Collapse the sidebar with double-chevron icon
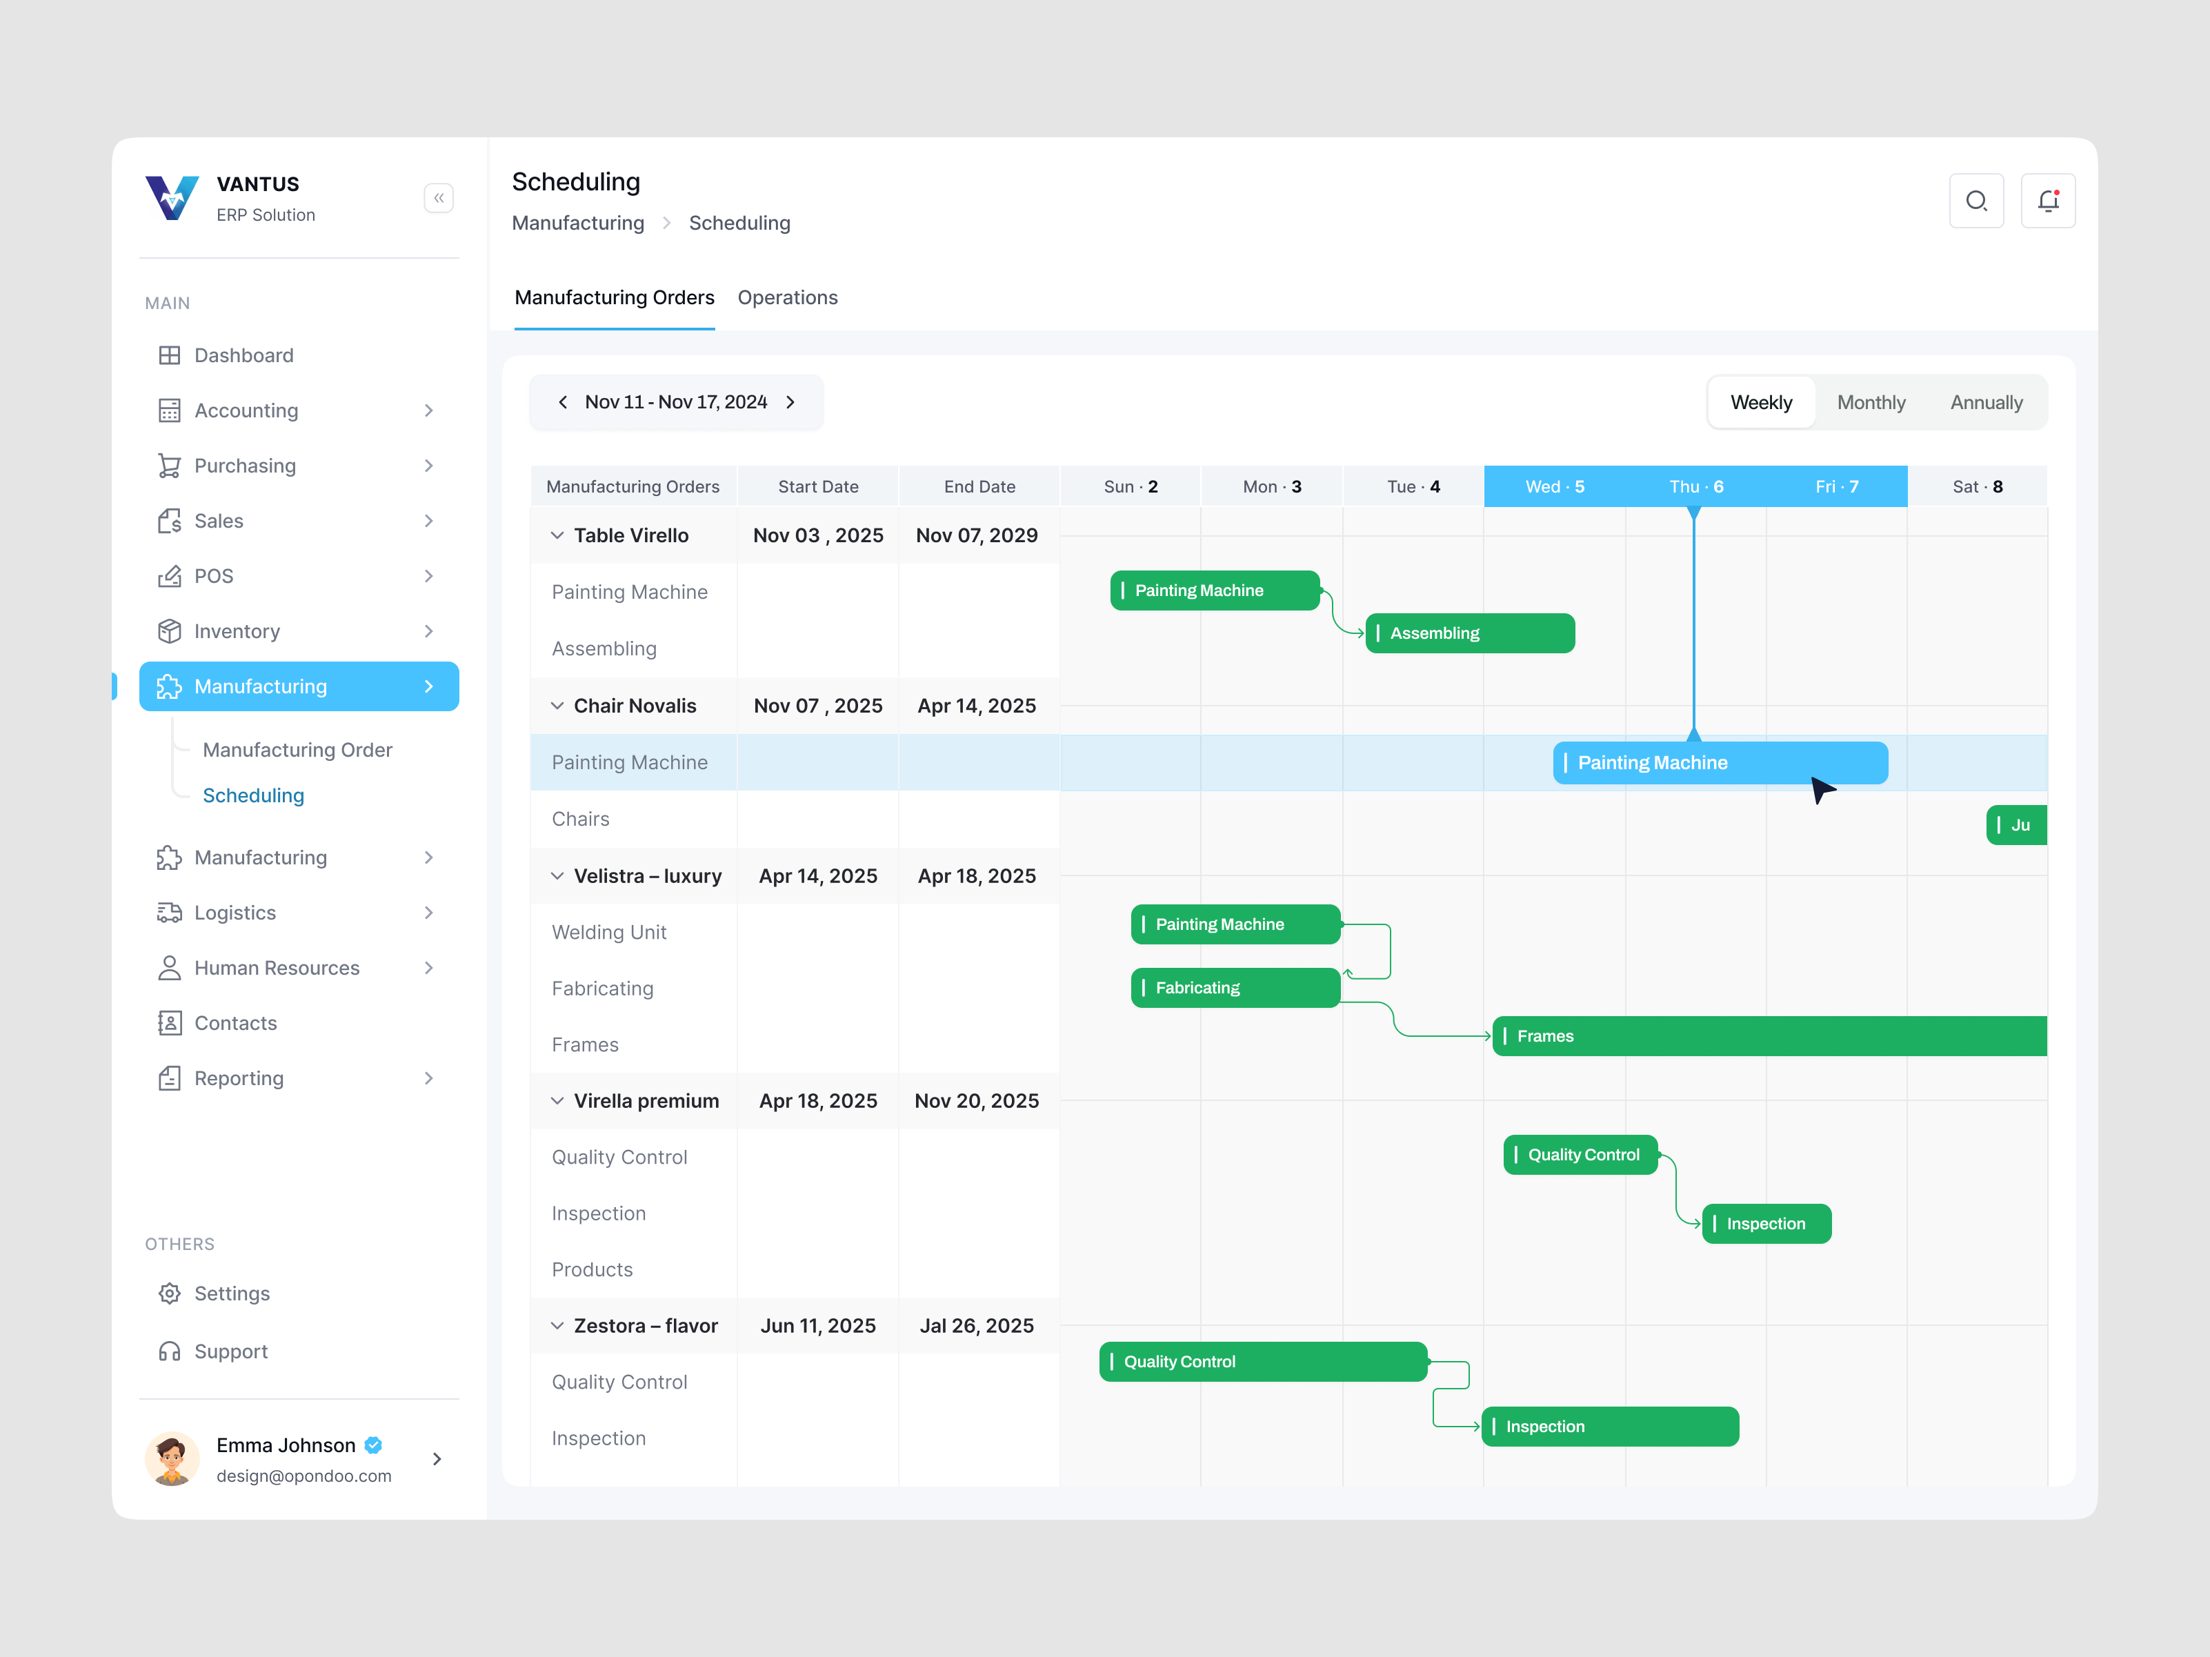This screenshot has width=2210, height=1657. [439, 198]
